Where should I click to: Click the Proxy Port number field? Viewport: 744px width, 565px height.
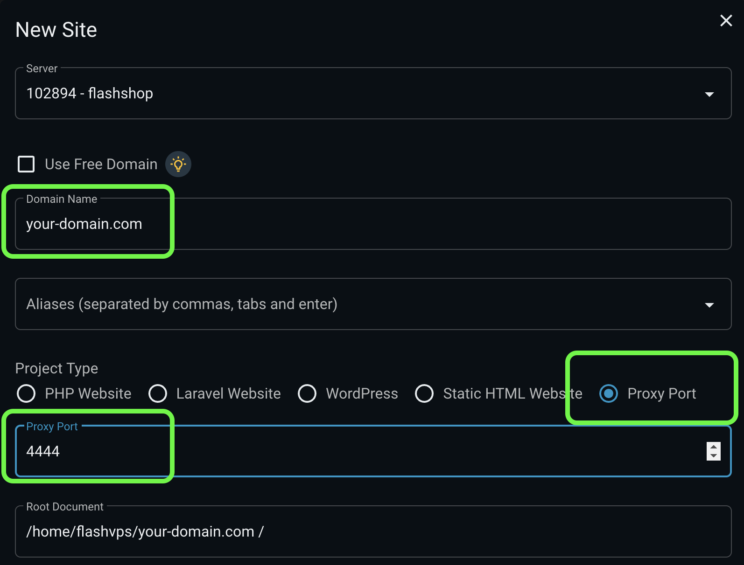click(187, 451)
